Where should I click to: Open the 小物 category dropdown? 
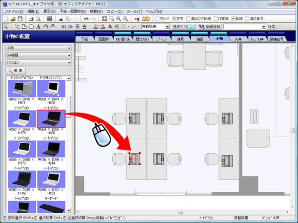pyautogui.click(x=37, y=48)
